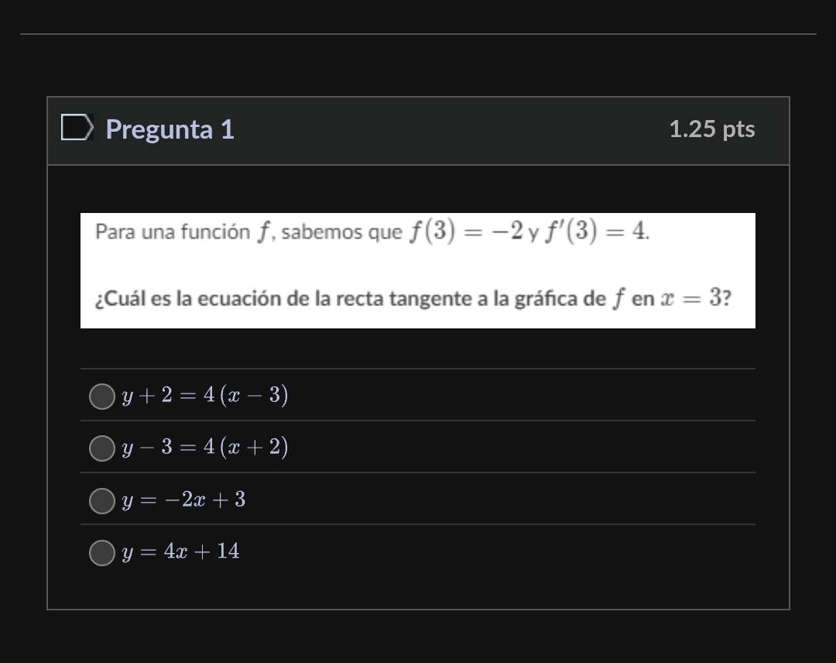Viewport: 836px width, 663px height.
Task: Select radio button for y + 2 = 4(x − 3)
Action: pos(101,397)
